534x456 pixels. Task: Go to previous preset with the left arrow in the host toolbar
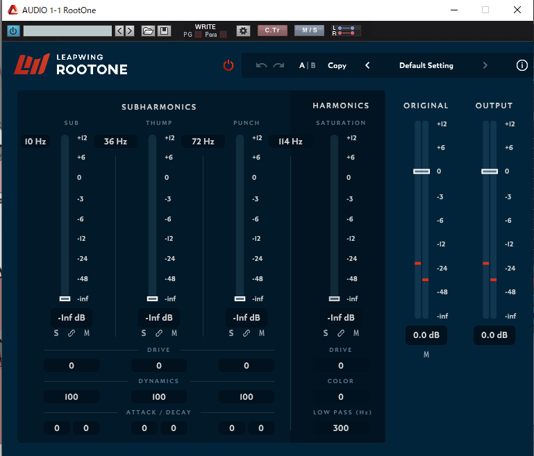tap(119, 31)
